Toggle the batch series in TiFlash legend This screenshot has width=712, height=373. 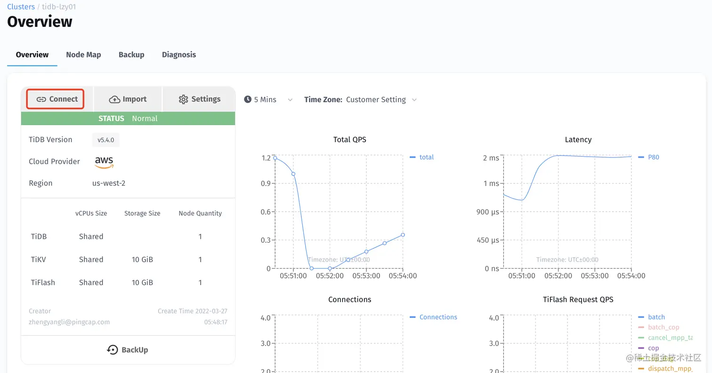[x=652, y=317]
